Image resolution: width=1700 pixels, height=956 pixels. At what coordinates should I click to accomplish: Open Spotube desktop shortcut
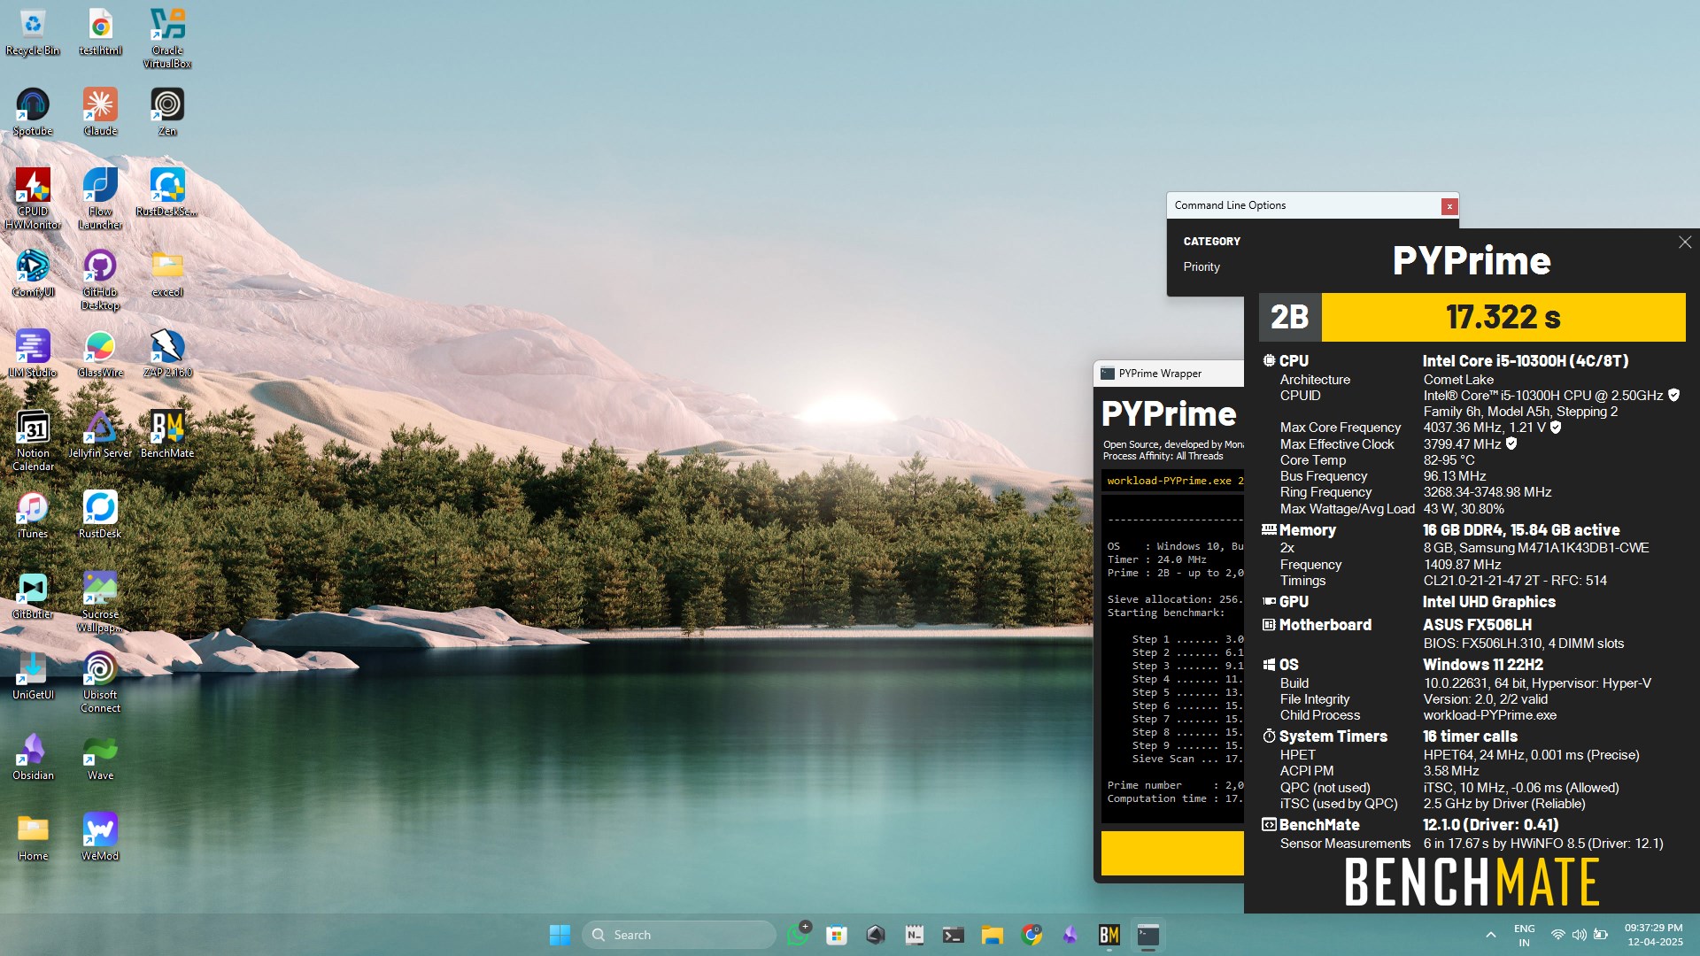pos(33,112)
